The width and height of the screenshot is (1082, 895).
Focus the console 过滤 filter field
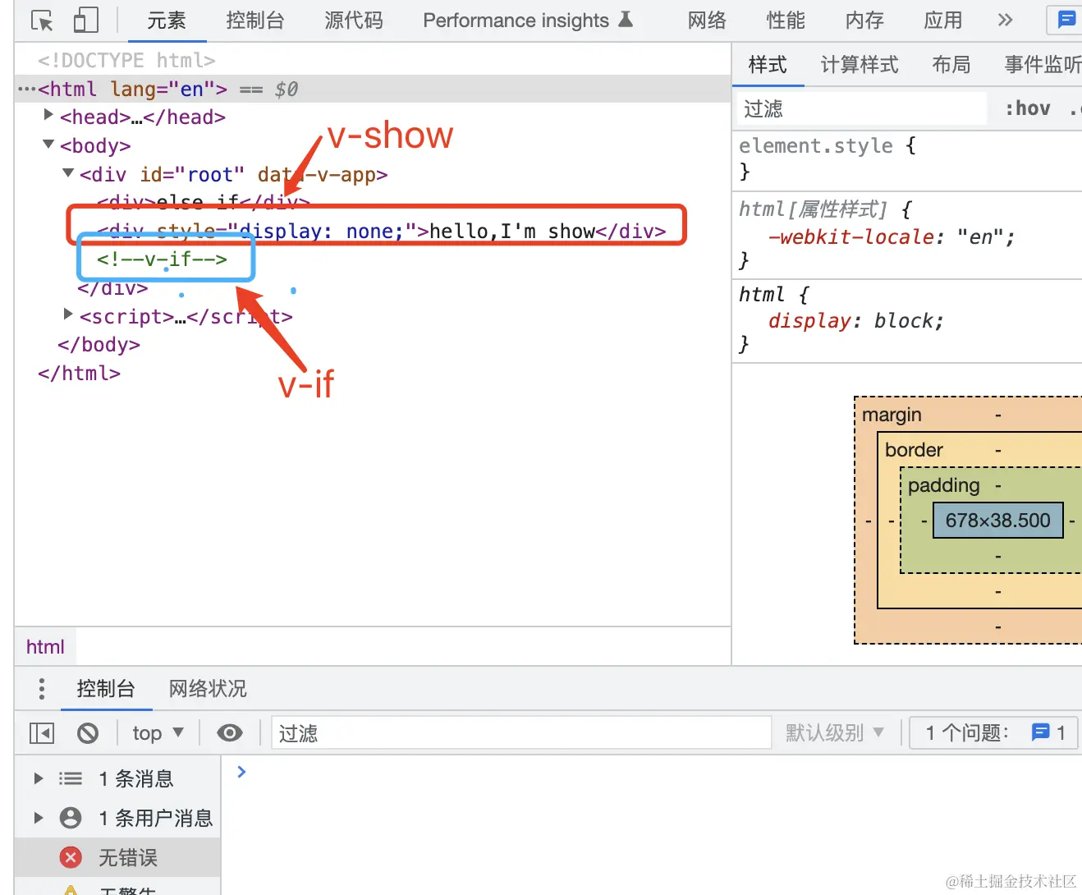(521, 732)
